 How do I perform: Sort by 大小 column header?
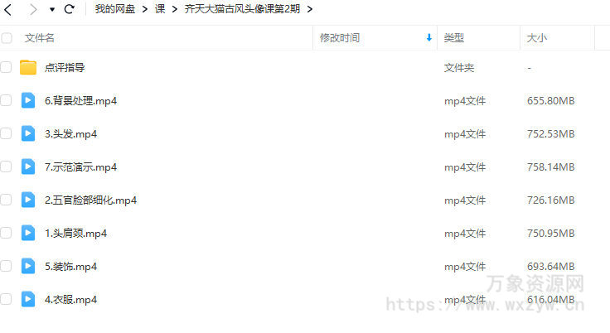click(536, 38)
